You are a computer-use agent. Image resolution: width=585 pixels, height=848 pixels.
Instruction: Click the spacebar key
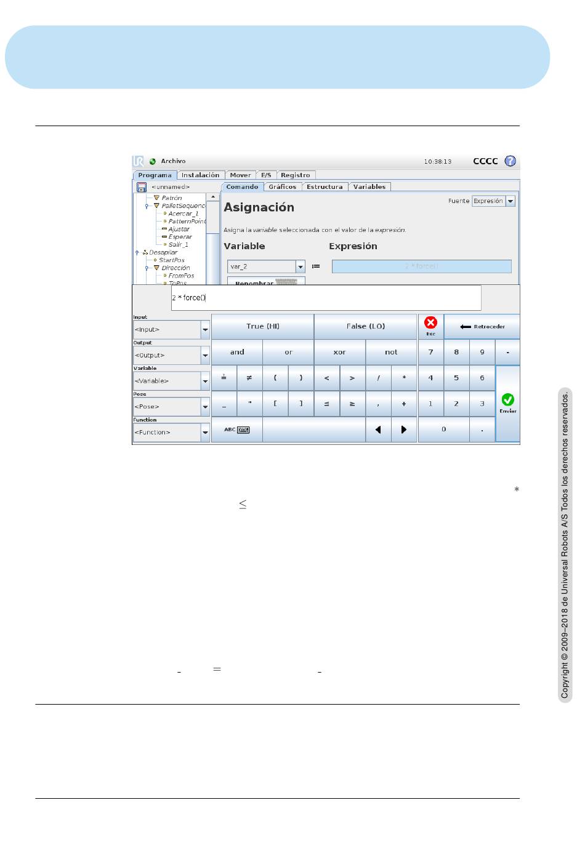click(x=314, y=430)
